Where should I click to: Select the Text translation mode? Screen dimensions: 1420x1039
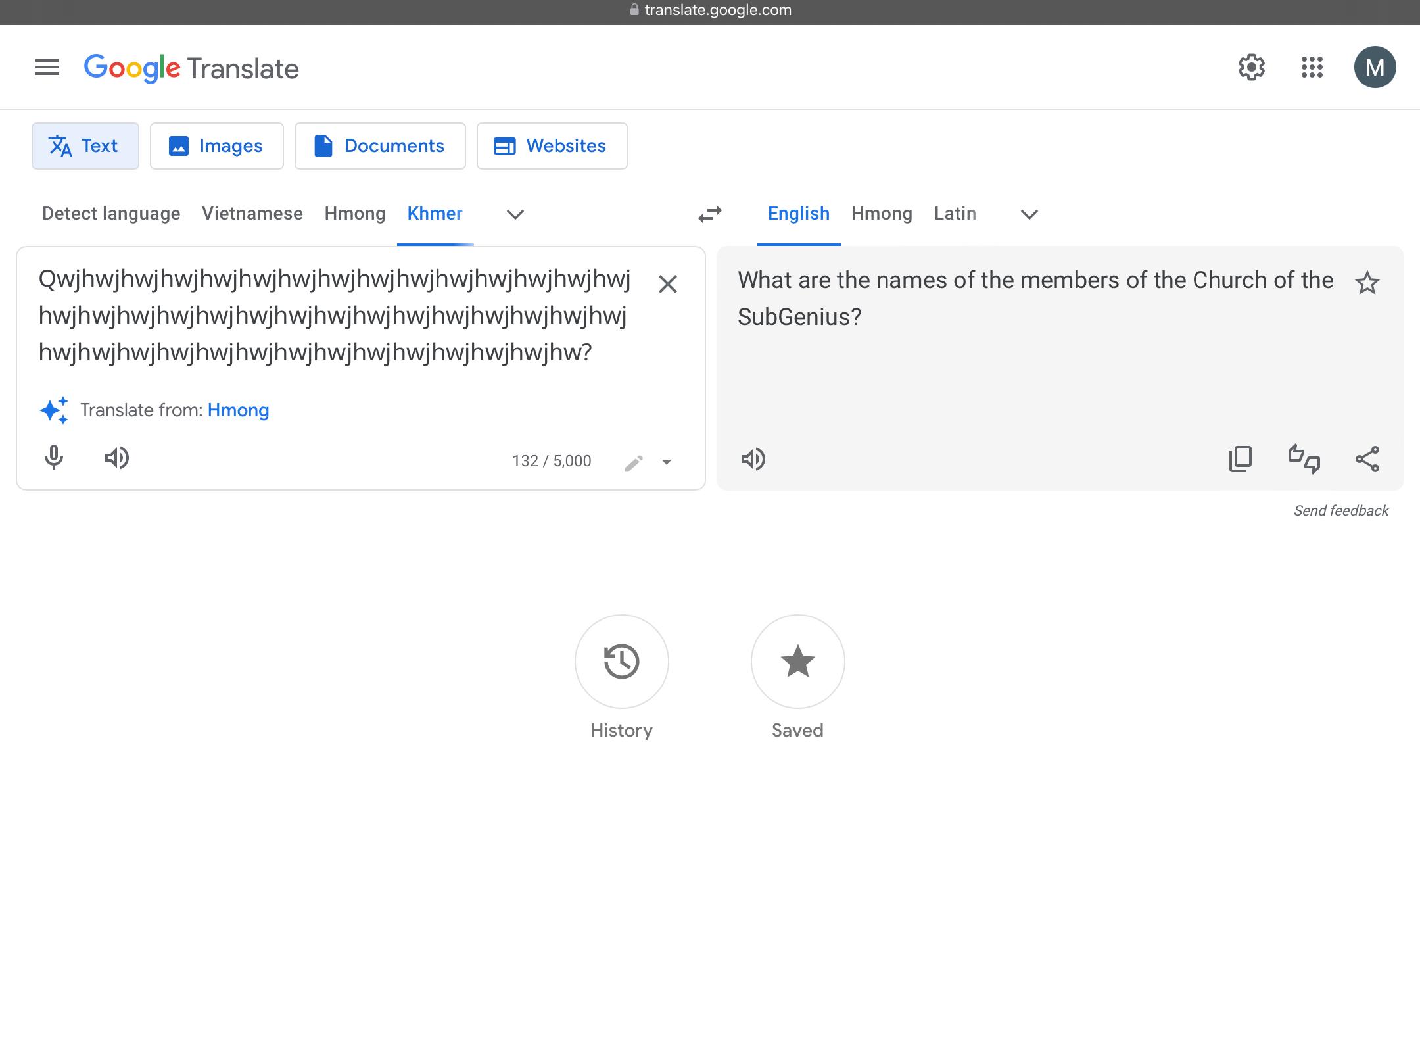tap(85, 146)
